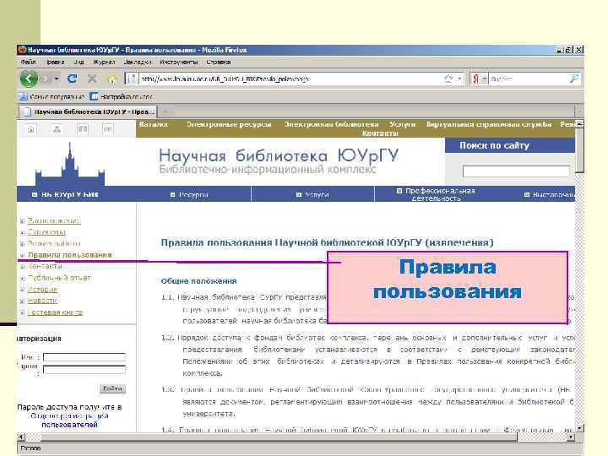Click the Firefox icon in the title bar
608x456 pixels.
pyautogui.click(x=22, y=50)
